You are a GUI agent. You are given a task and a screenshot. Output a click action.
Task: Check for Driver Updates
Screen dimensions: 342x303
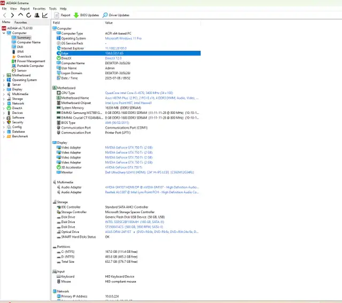116,15
